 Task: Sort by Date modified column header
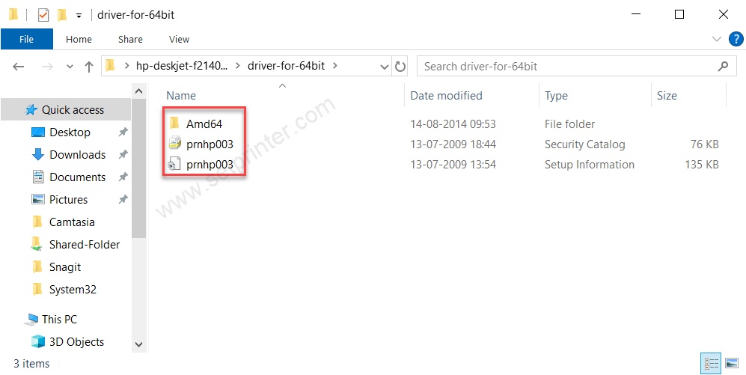tap(446, 95)
